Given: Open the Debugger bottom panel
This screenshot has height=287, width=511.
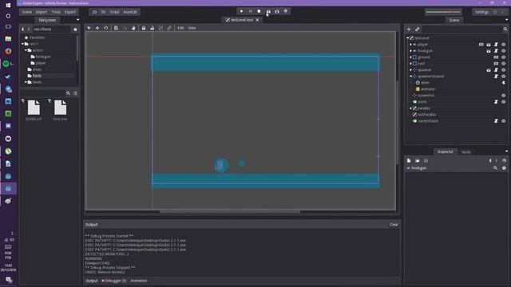Looking at the screenshot, I should tap(114, 281).
